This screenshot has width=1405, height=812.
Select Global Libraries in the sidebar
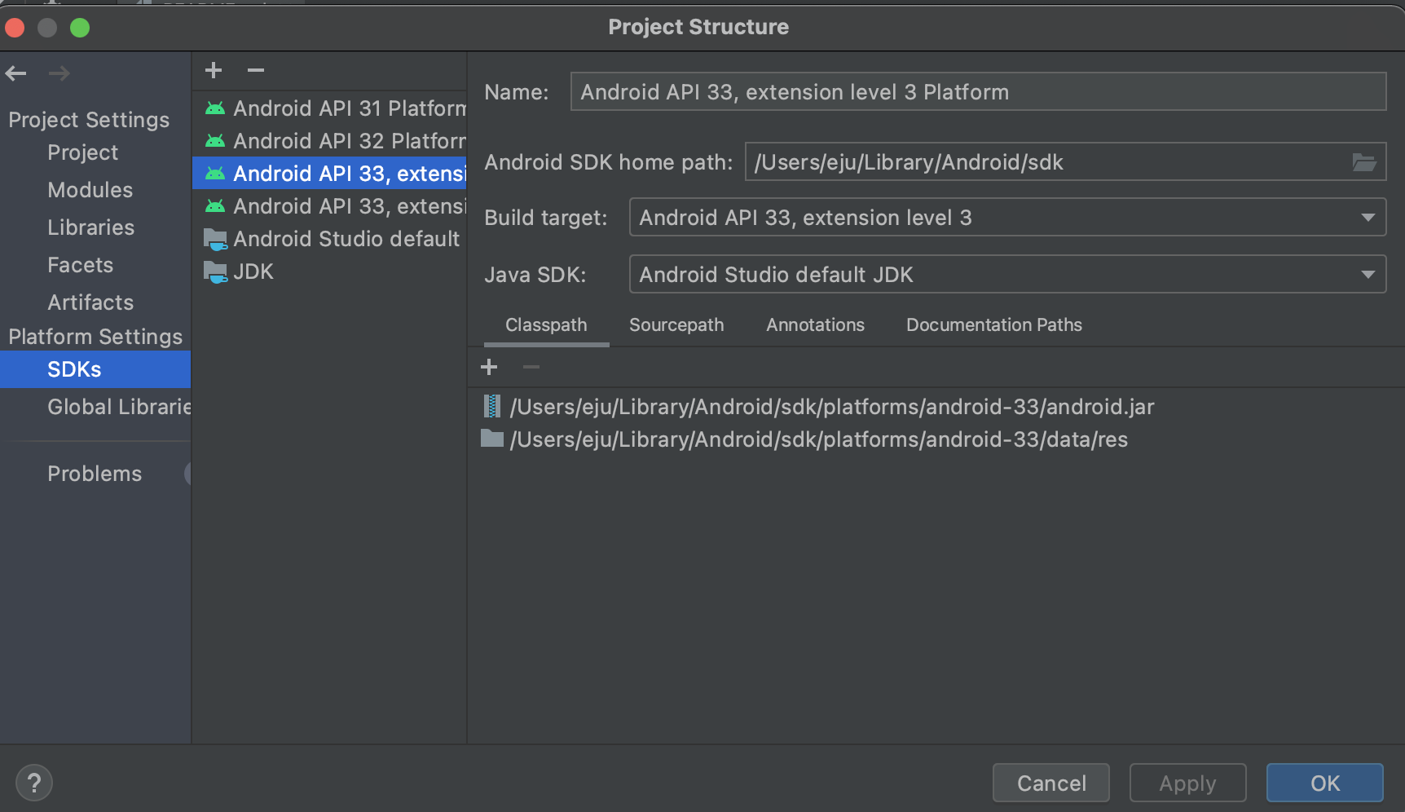click(x=119, y=407)
